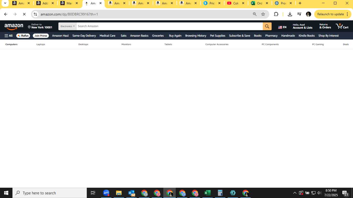Change the Deliver to New York location
This screenshot has height=198, width=353.
pos(40,26)
